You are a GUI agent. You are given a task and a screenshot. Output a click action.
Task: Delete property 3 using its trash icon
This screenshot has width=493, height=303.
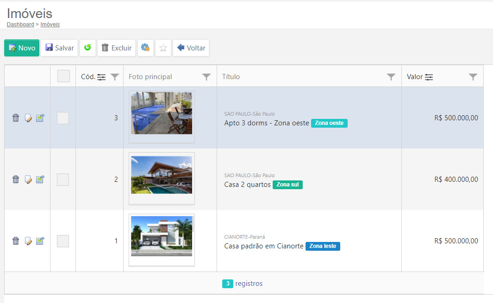click(x=16, y=118)
